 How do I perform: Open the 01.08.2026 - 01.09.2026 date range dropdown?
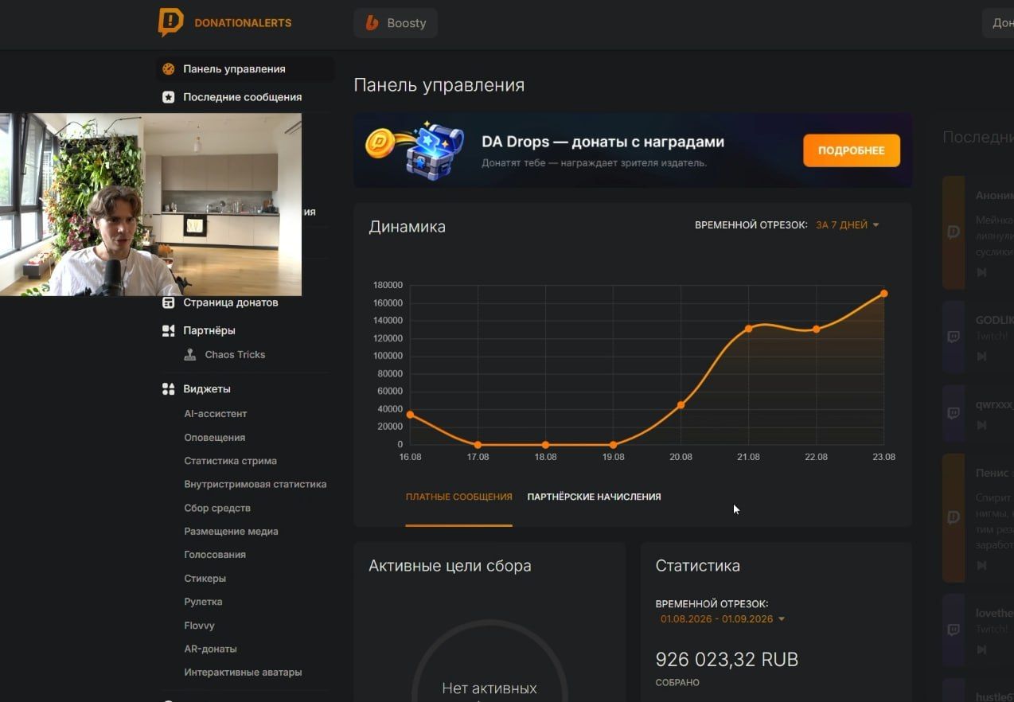723,619
